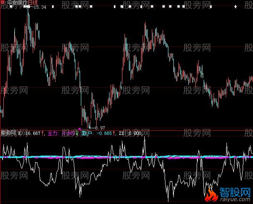The width and height of the screenshot is (253, 204).
Task: Open the 日线 period label
Action: pos(33,2)
